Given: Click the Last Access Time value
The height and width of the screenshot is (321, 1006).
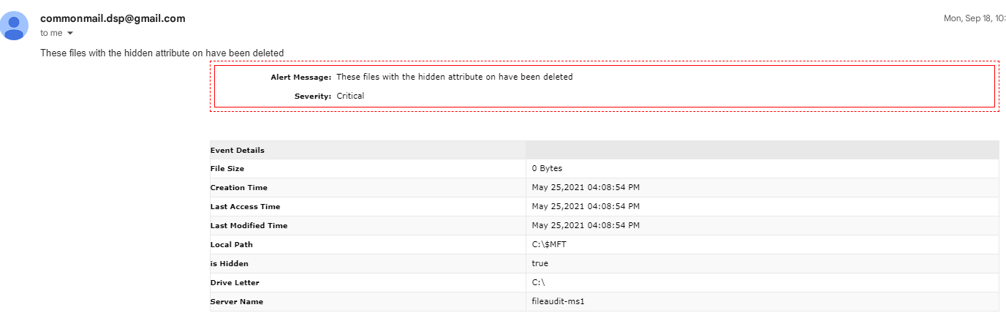Looking at the screenshot, I should pyautogui.click(x=586, y=206).
